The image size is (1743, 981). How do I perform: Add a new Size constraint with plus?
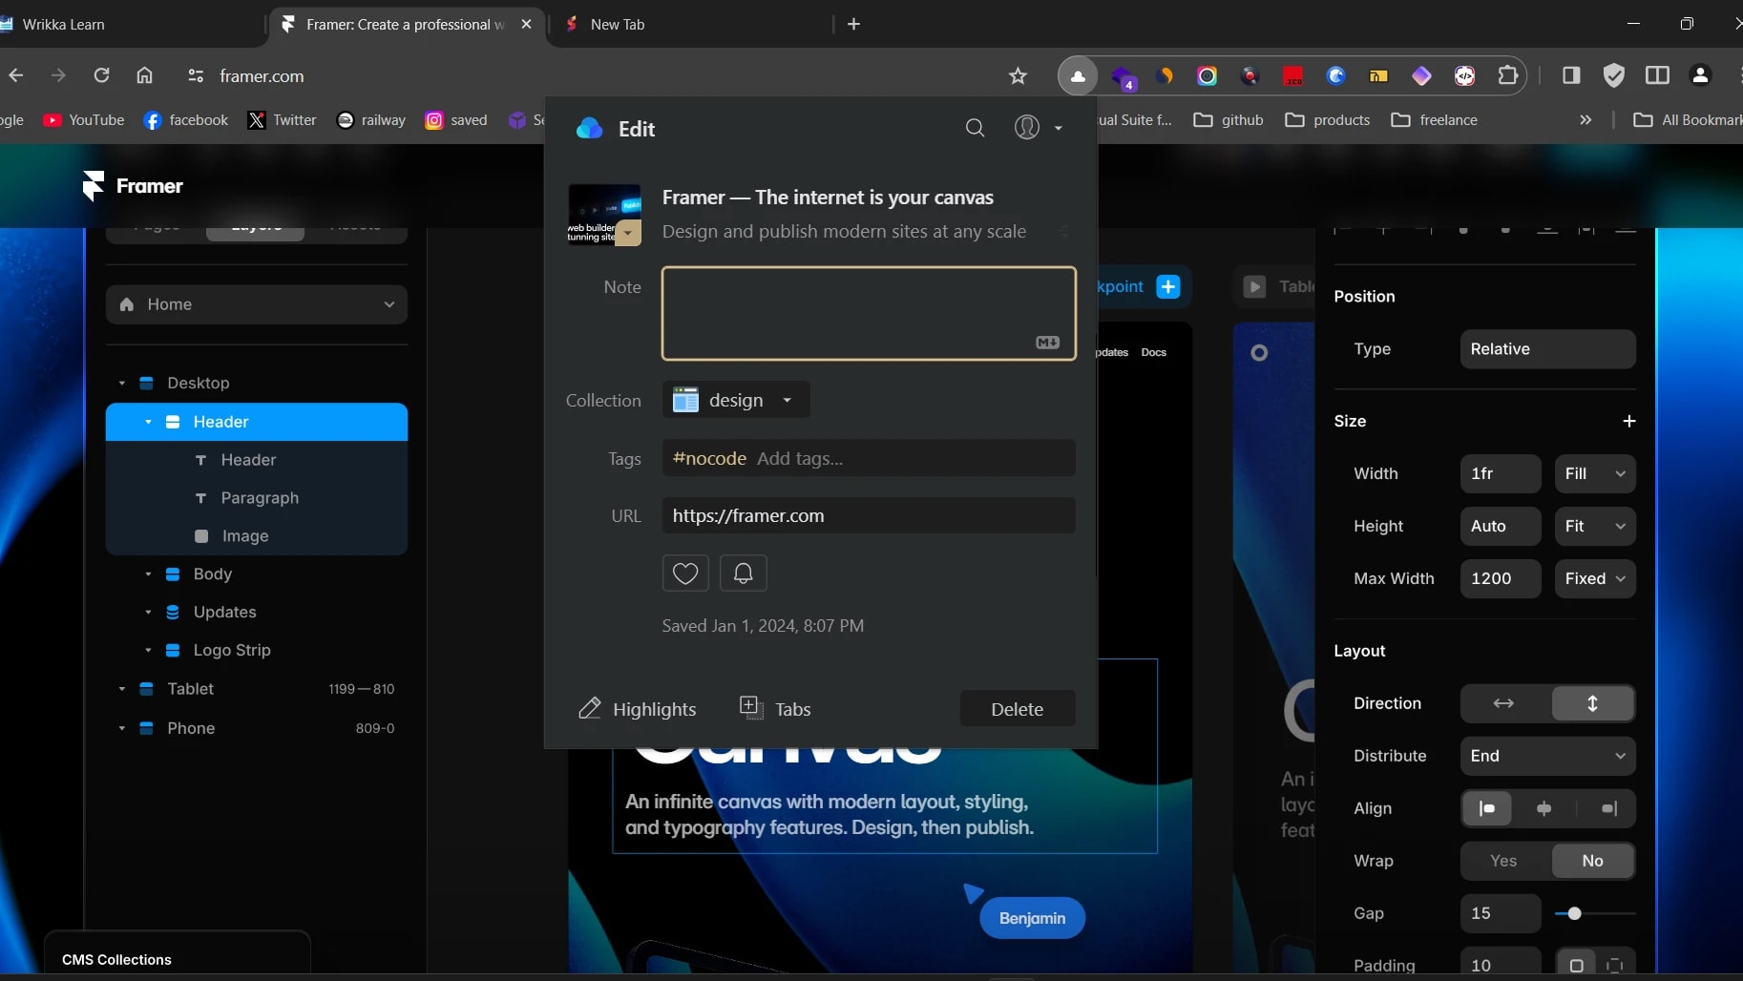[x=1628, y=421]
